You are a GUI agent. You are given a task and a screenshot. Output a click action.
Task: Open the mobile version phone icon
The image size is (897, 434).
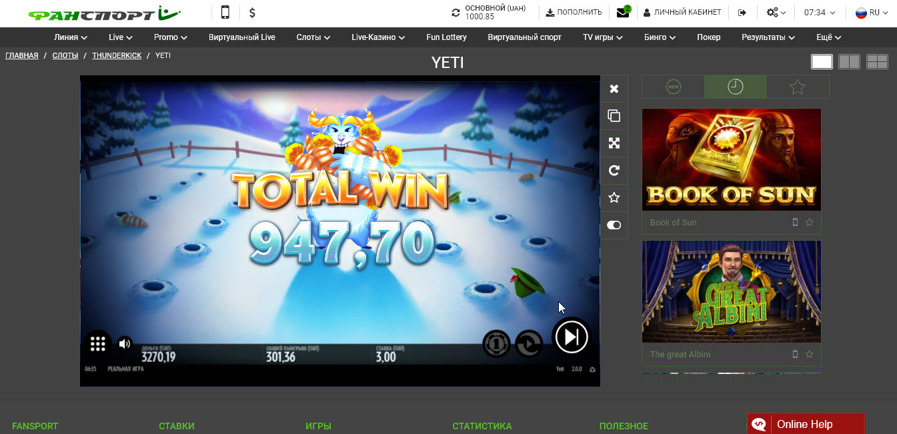(225, 12)
